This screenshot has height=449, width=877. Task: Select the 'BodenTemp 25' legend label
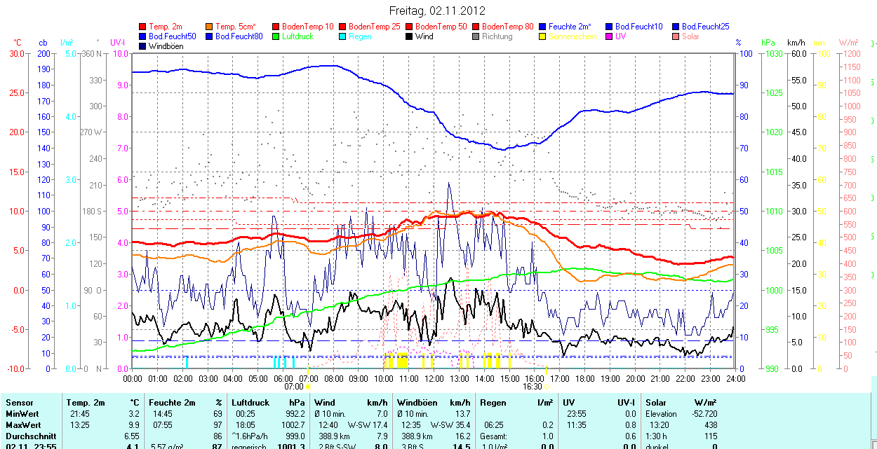(375, 27)
